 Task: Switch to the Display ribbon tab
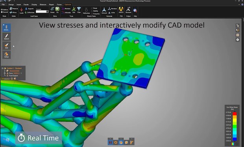(x=34, y=4)
